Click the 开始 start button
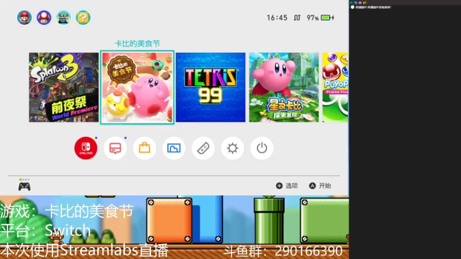This screenshot has width=461, height=259. (320, 185)
